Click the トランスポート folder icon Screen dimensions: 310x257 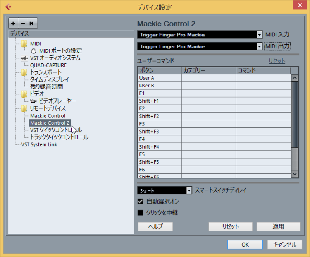24,72
